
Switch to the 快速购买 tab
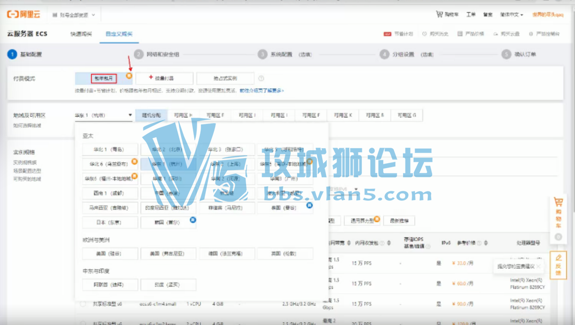[x=81, y=34]
